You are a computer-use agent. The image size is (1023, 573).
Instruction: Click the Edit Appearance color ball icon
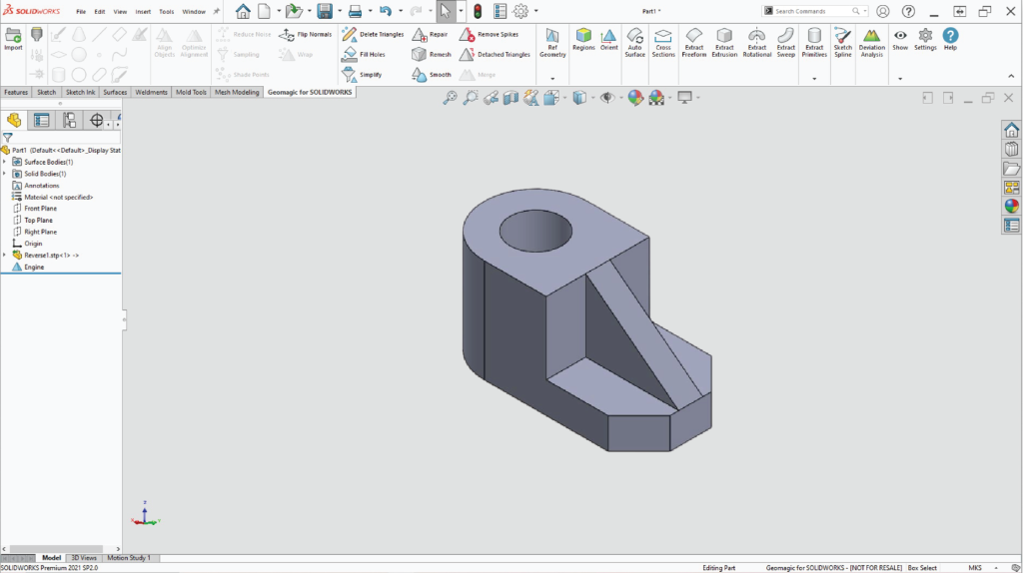[x=634, y=98]
